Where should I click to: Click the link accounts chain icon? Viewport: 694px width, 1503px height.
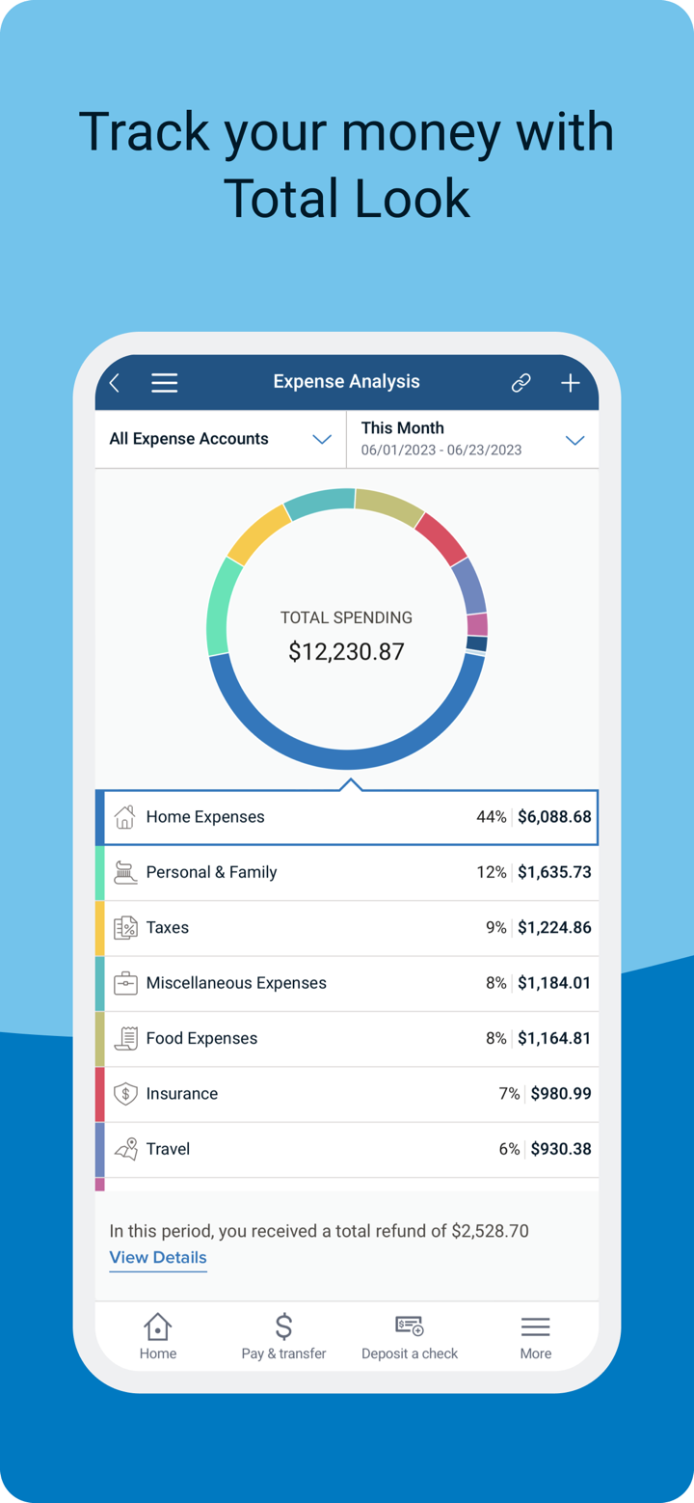[x=520, y=383]
